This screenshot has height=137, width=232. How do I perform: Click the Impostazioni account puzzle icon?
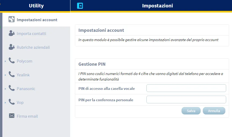tap(11, 20)
